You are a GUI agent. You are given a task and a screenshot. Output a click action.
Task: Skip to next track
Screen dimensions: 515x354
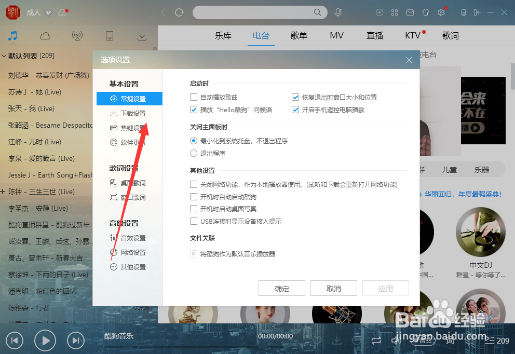point(76,341)
